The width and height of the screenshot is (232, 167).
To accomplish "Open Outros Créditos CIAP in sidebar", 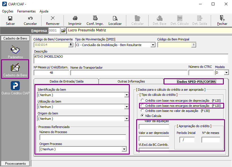I will pyautogui.click(x=15, y=86).
